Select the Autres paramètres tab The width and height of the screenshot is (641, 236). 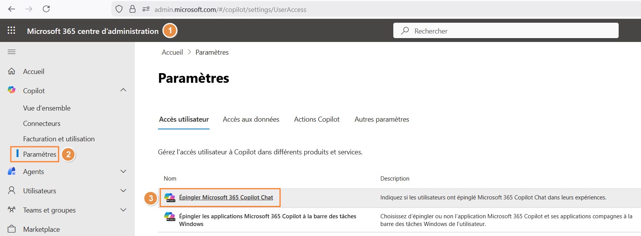point(381,119)
